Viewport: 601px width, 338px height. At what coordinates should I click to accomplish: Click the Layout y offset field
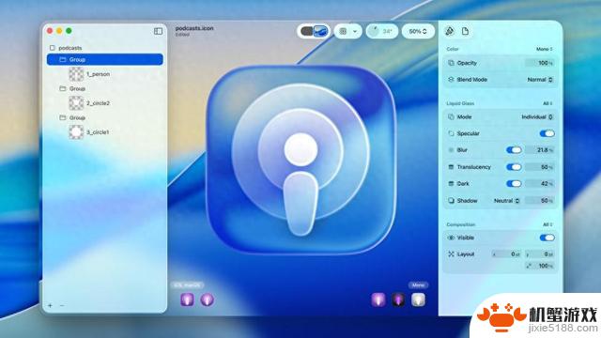[x=540, y=254]
